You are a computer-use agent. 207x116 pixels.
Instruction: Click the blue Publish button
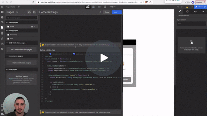coord(200,7)
